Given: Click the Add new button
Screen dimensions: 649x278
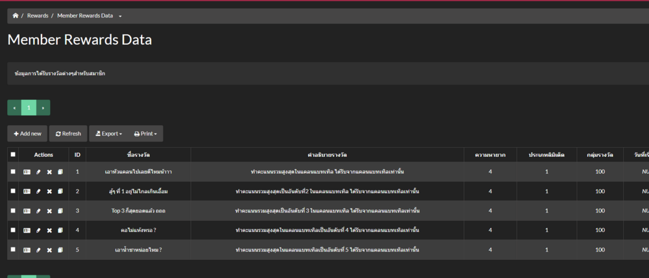Looking at the screenshot, I should point(27,133).
